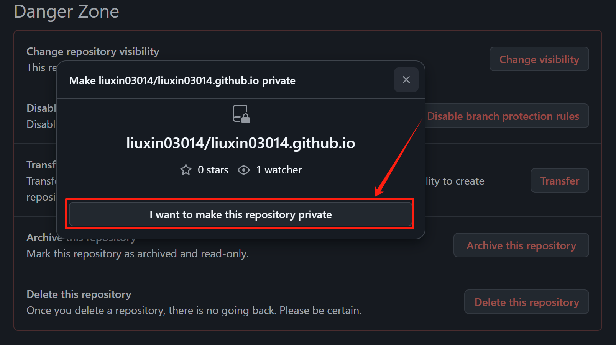Screen dimensions: 616x345
Task: Confirm I want to make this repository private
Action: pyautogui.click(x=240, y=214)
